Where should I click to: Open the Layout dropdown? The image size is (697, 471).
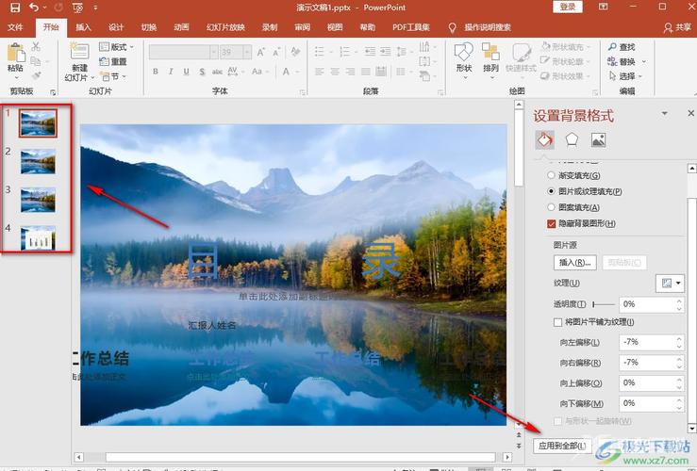(x=116, y=46)
